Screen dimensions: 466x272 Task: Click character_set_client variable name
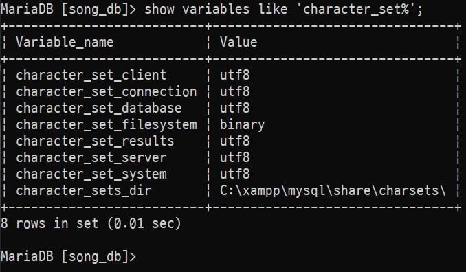(91, 76)
